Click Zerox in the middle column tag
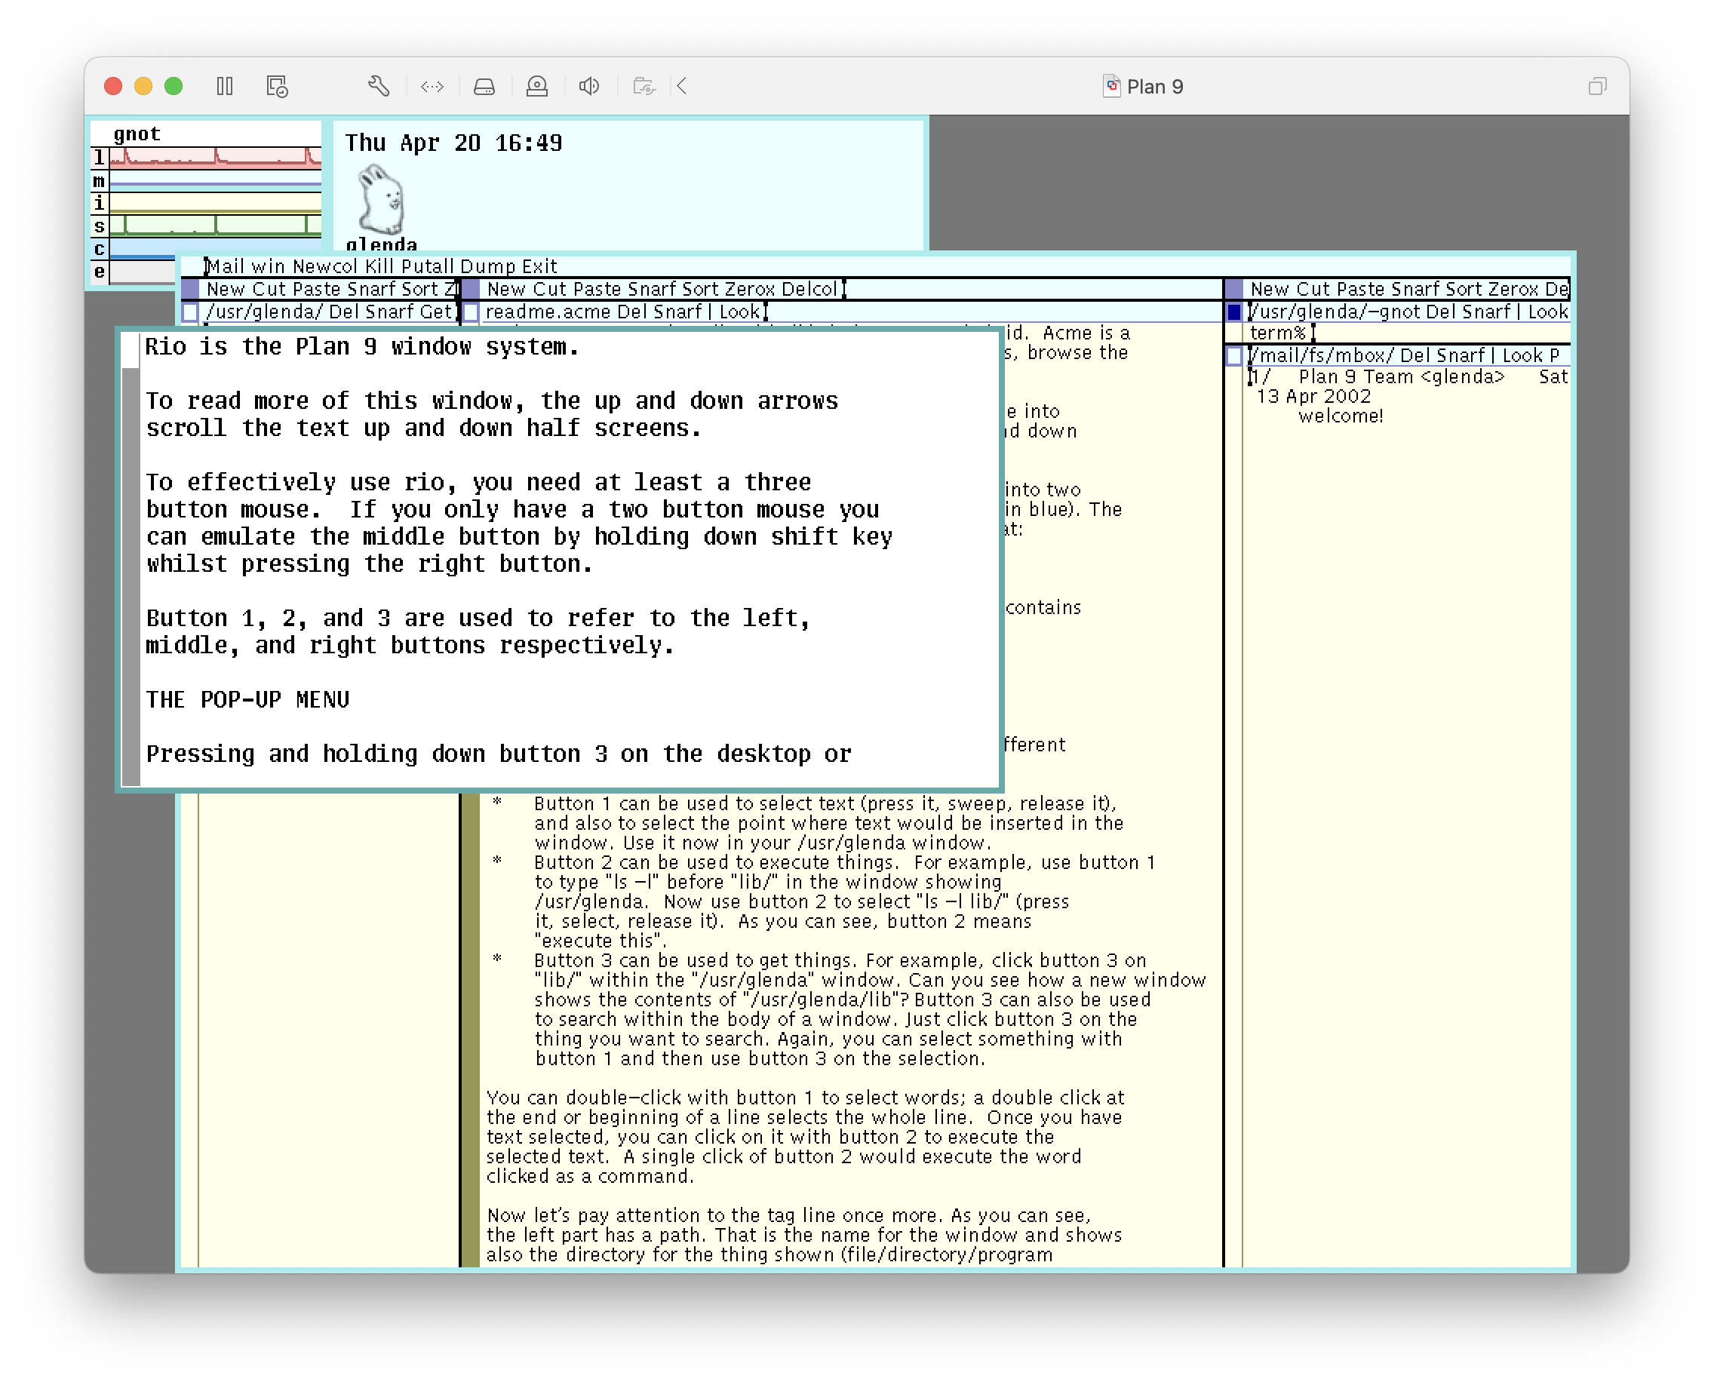The height and width of the screenshot is (1385, 1714). click(x=750, y=289)
